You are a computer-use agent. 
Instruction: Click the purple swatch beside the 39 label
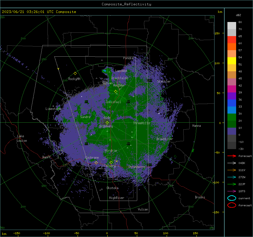(232, 96)
